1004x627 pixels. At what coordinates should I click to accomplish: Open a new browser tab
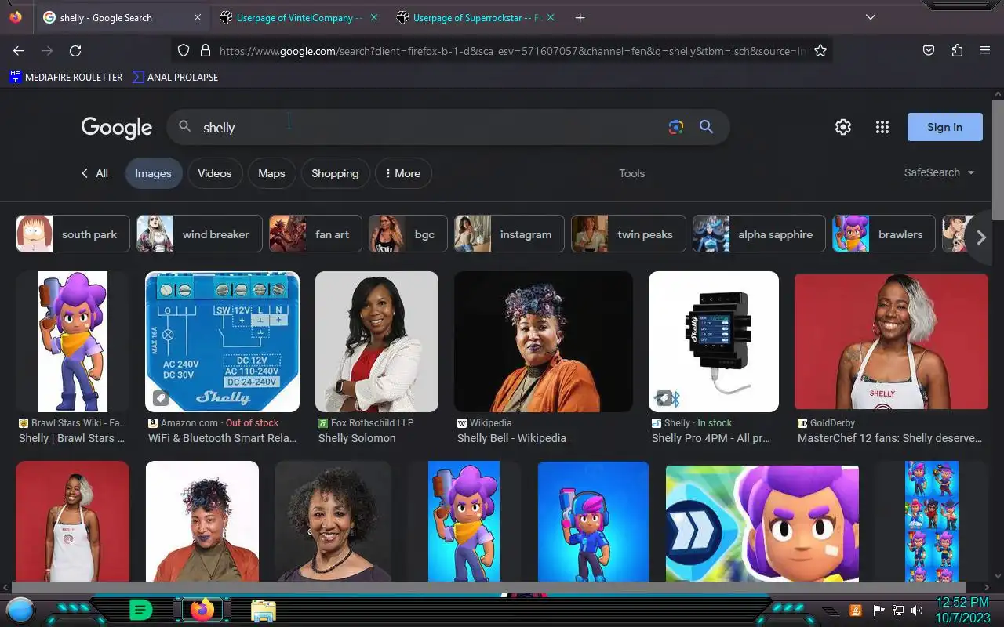click(x=580, y=17)
